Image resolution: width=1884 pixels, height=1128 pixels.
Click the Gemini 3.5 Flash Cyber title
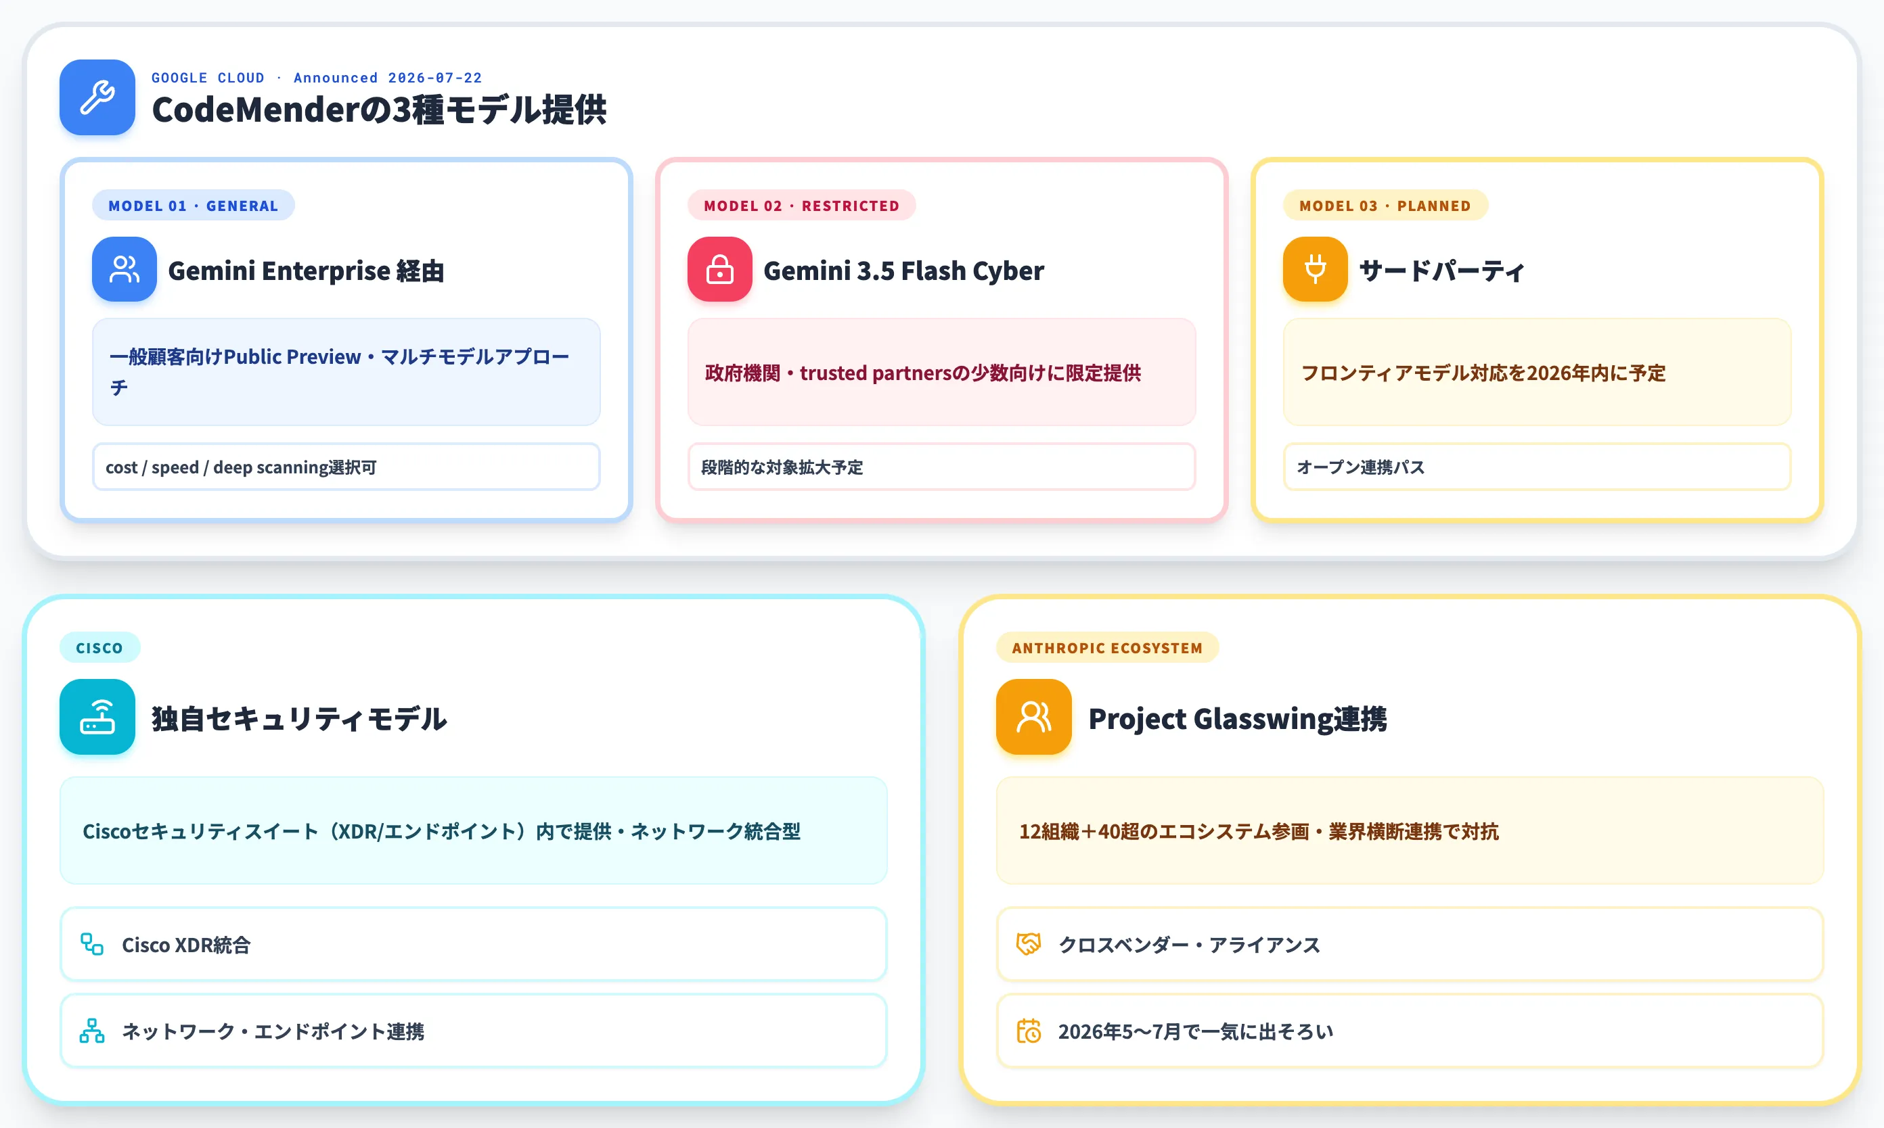tap(903, 271)
